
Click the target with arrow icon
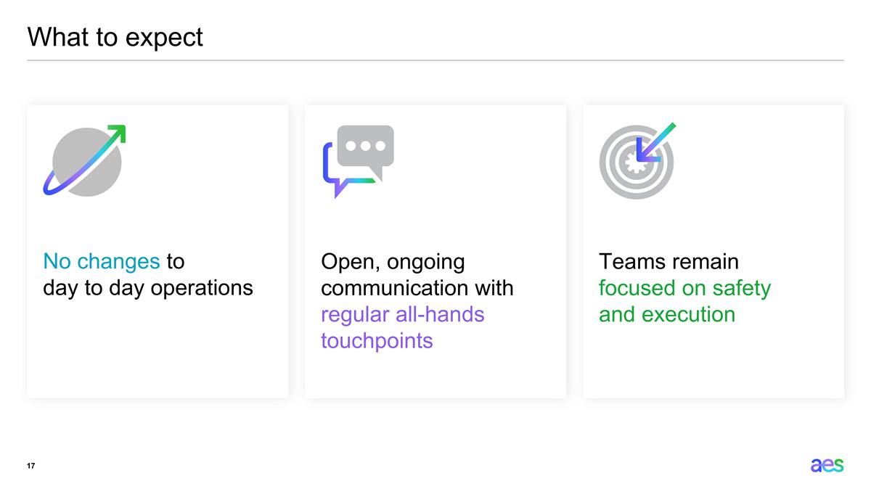tap(637, 161)
